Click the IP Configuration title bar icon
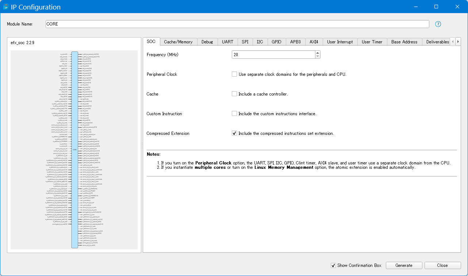The image size is (468, 276). [6, 7]
